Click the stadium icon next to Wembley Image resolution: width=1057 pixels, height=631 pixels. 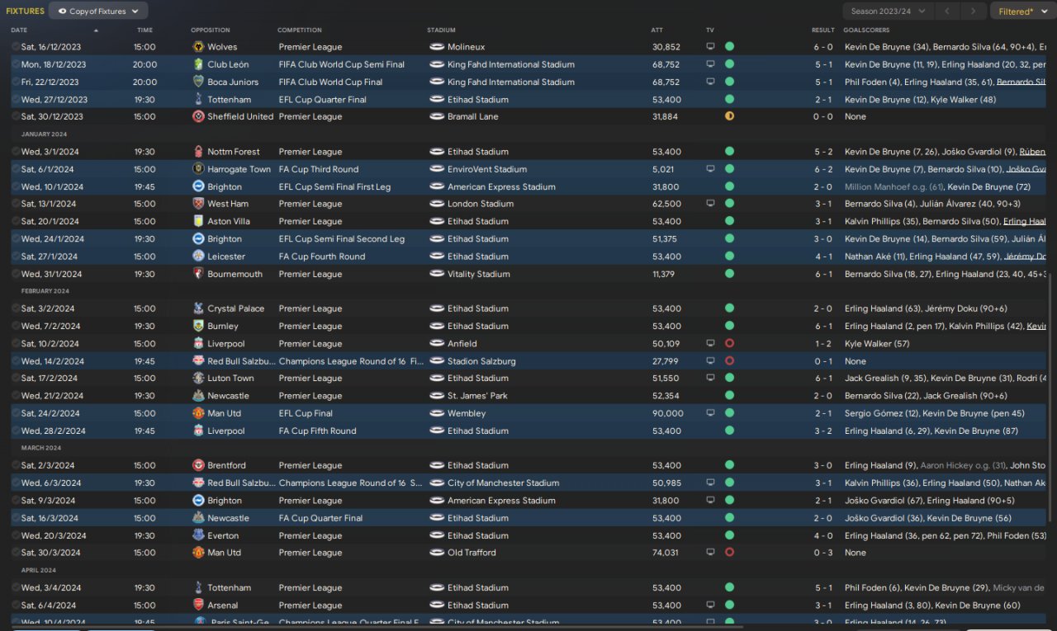click(x=437, y=413)
